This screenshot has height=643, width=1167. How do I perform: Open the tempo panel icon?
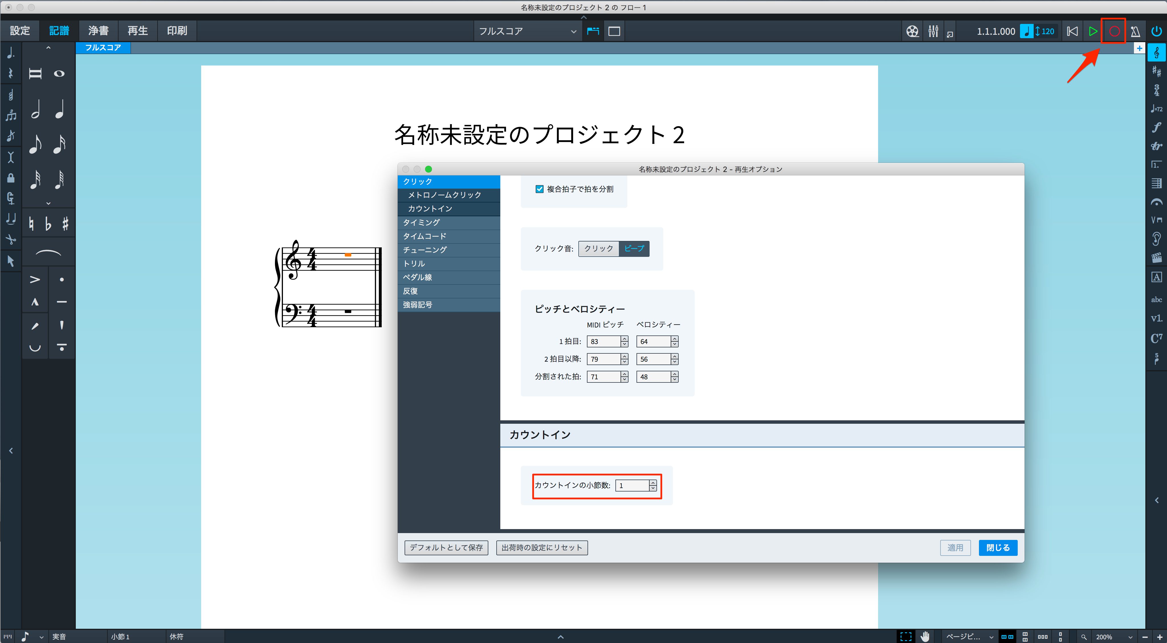coord(1156,109)
